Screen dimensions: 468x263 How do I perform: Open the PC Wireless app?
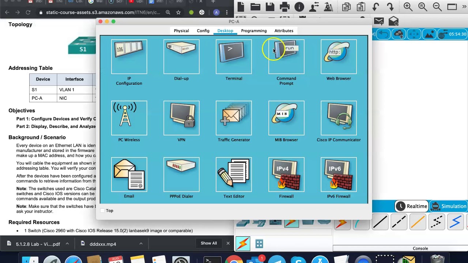129,118
